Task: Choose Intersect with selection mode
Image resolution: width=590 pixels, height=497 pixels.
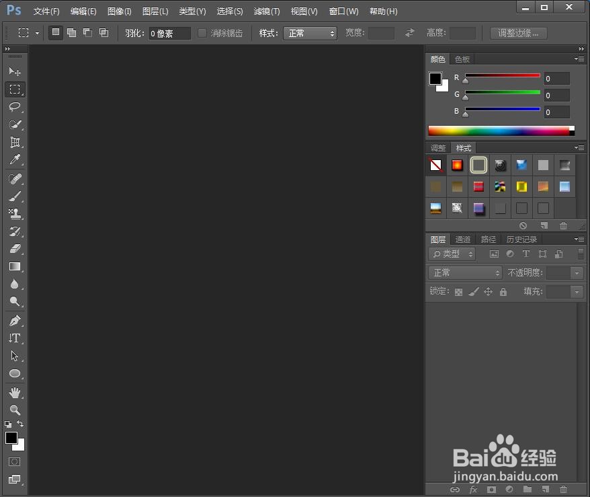Action: 104,33
